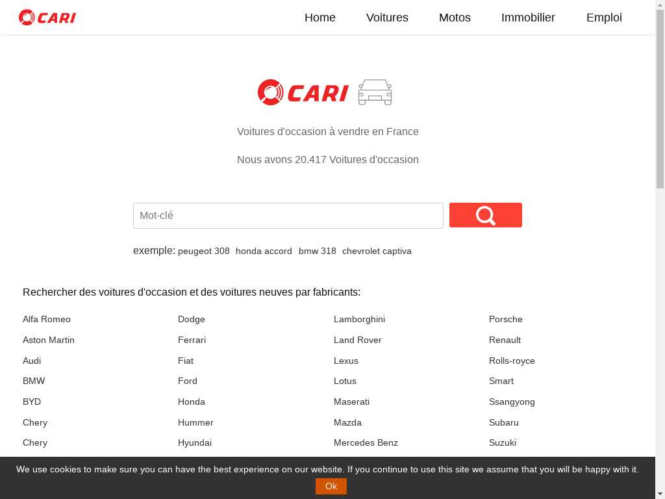Screen dimensions: 665x499
Task: Go to the Immobilier section
Action: click(528, 18)
